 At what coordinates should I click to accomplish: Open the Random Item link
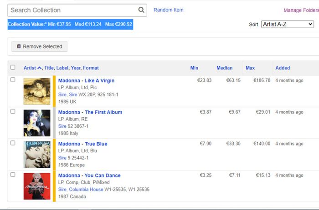pos(169,10)
